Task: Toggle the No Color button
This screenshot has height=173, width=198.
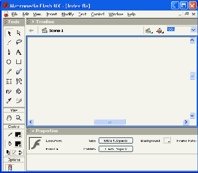Action: click(14, 152)
